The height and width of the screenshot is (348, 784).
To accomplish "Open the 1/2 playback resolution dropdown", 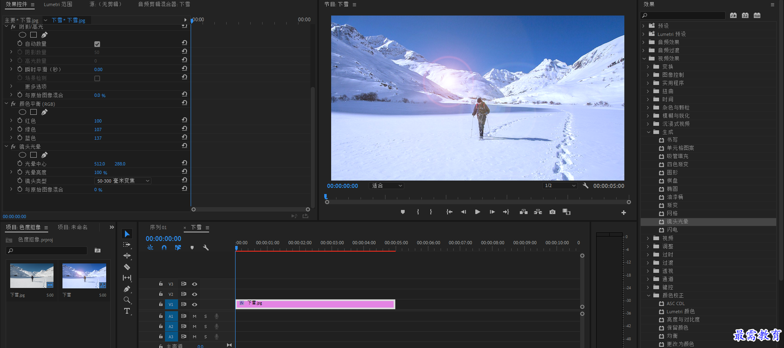I will [559, 185].
